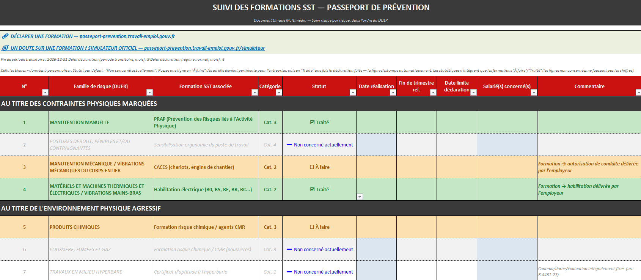Select the POSTURES DEBOUT, PÉNIBLES cell
641x280 pixels.
click(101, 145)
